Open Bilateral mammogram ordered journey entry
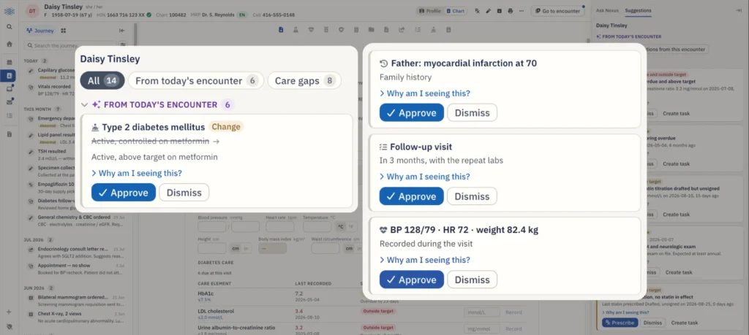Viewport: 749px width, 335px height. pyautogui.click(x=77, y=301)
